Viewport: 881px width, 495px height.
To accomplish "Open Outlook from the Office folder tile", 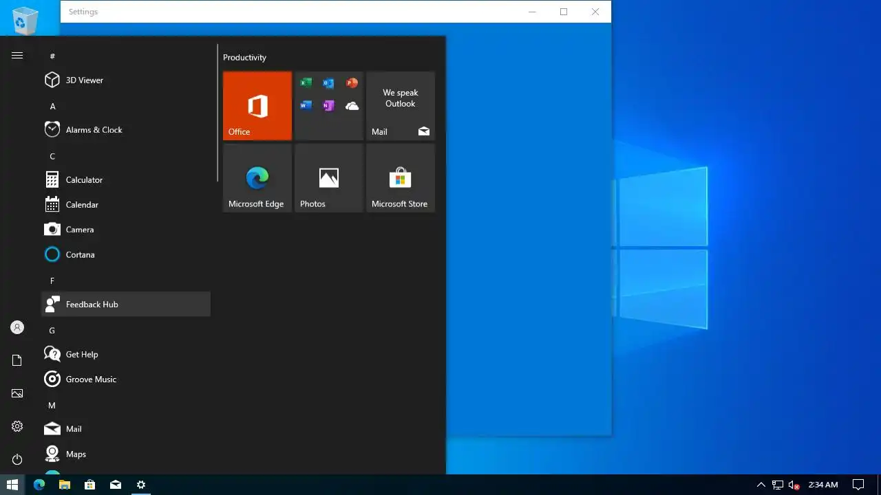I will coord(328,83).
